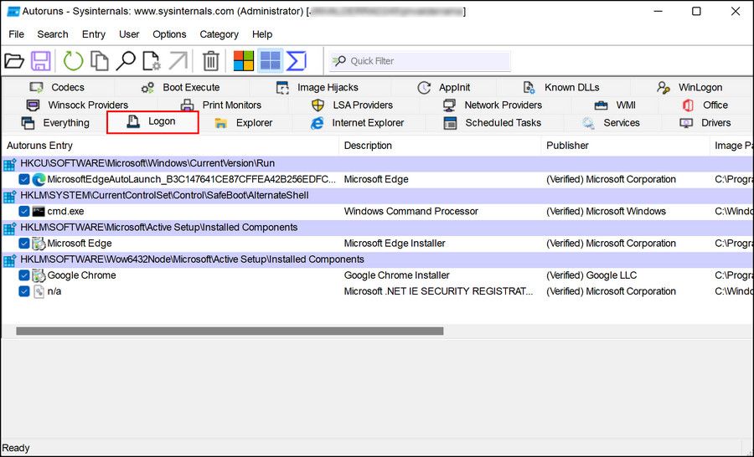Select the HKCU CurrentVersion\Run registry key row
The width and height of the screenshot is (754, 457).
378,164
